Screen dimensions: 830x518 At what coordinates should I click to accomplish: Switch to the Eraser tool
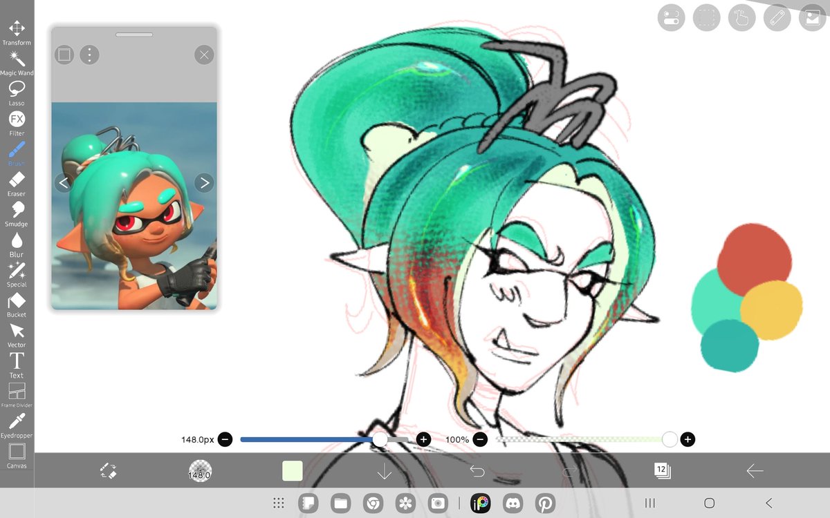point(17,184)
